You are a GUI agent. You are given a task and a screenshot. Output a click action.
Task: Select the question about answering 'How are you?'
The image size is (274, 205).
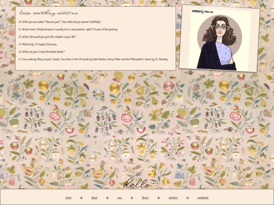(60, 22)
